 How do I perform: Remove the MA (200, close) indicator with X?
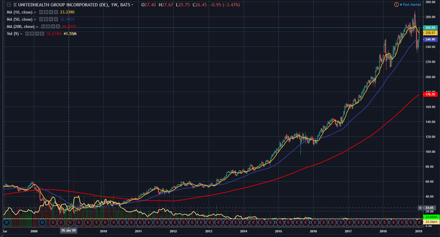[x=58, y=26]
